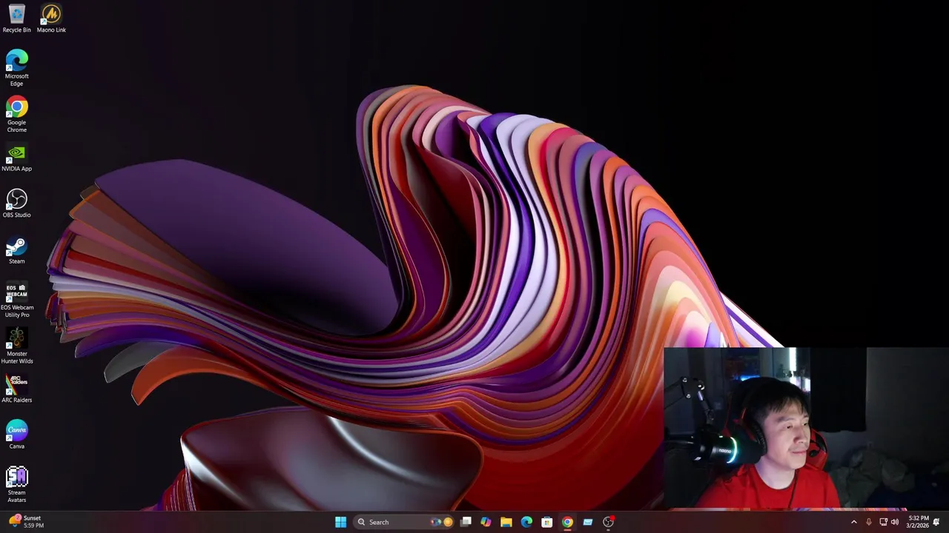Launch Microsoft Edge from the taskbar
The height and width of the screenshot is (533, 949).
click(526, 522)
